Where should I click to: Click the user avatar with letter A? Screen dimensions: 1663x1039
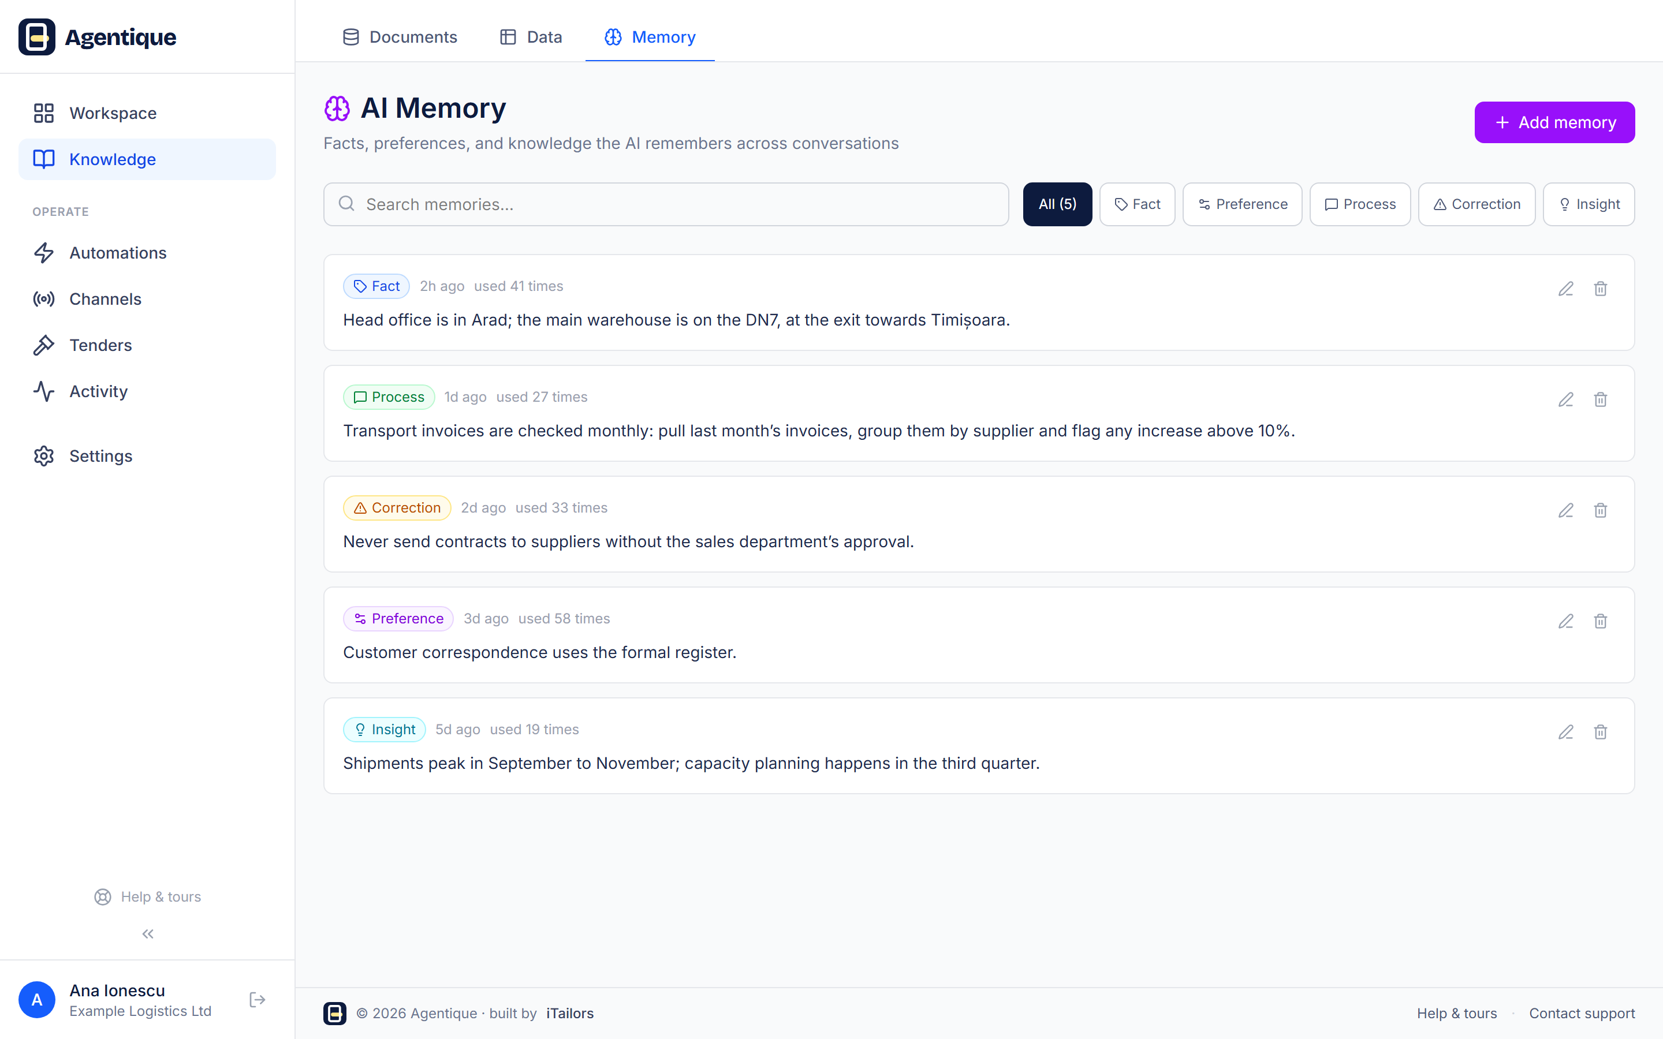pos(37,1000)
